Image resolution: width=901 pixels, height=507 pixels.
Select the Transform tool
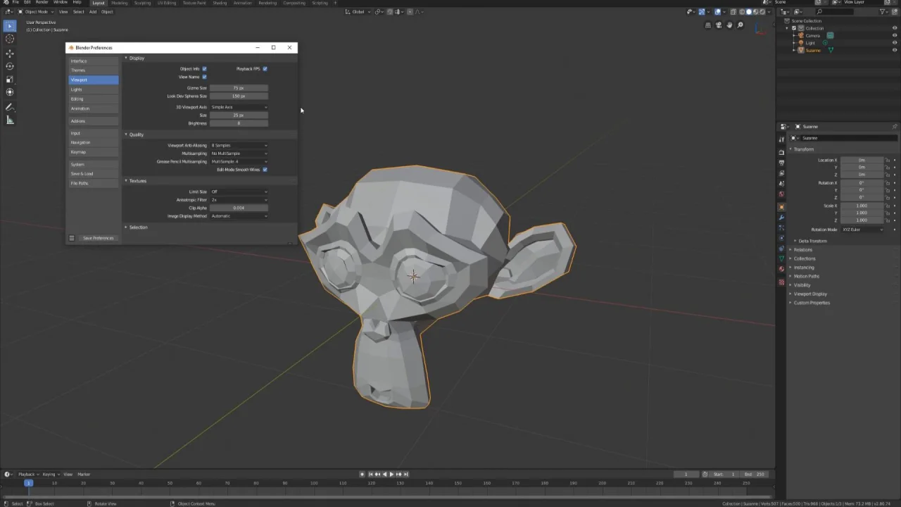(x=10, y=92)
